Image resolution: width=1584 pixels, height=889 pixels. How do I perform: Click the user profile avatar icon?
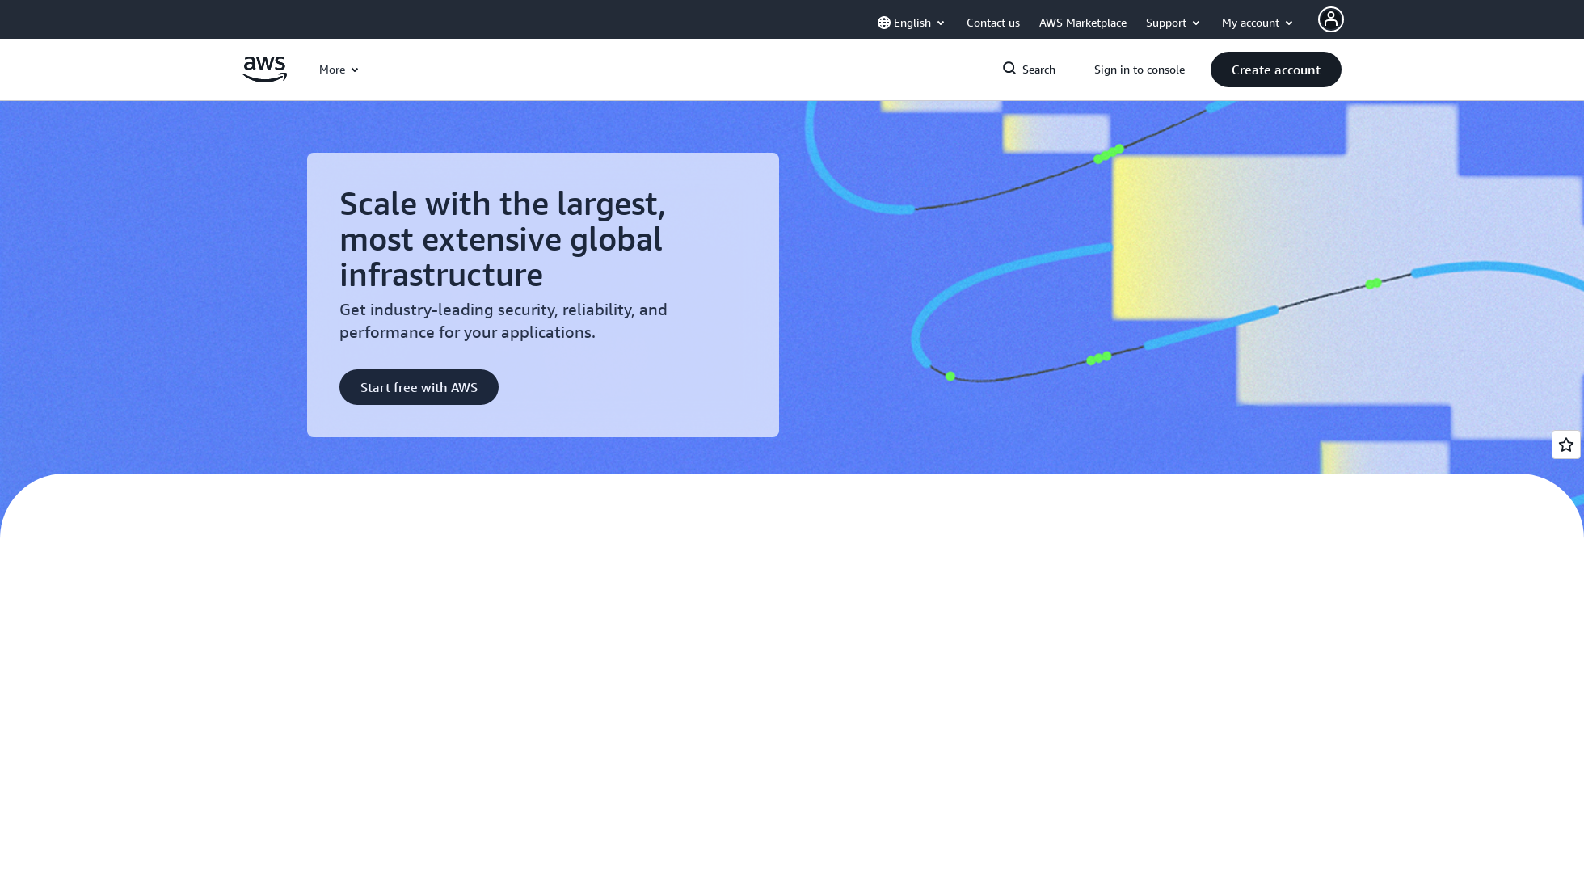(1330, 19)
